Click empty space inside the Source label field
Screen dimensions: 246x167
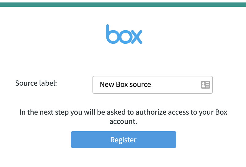click(x=176, y=85)
